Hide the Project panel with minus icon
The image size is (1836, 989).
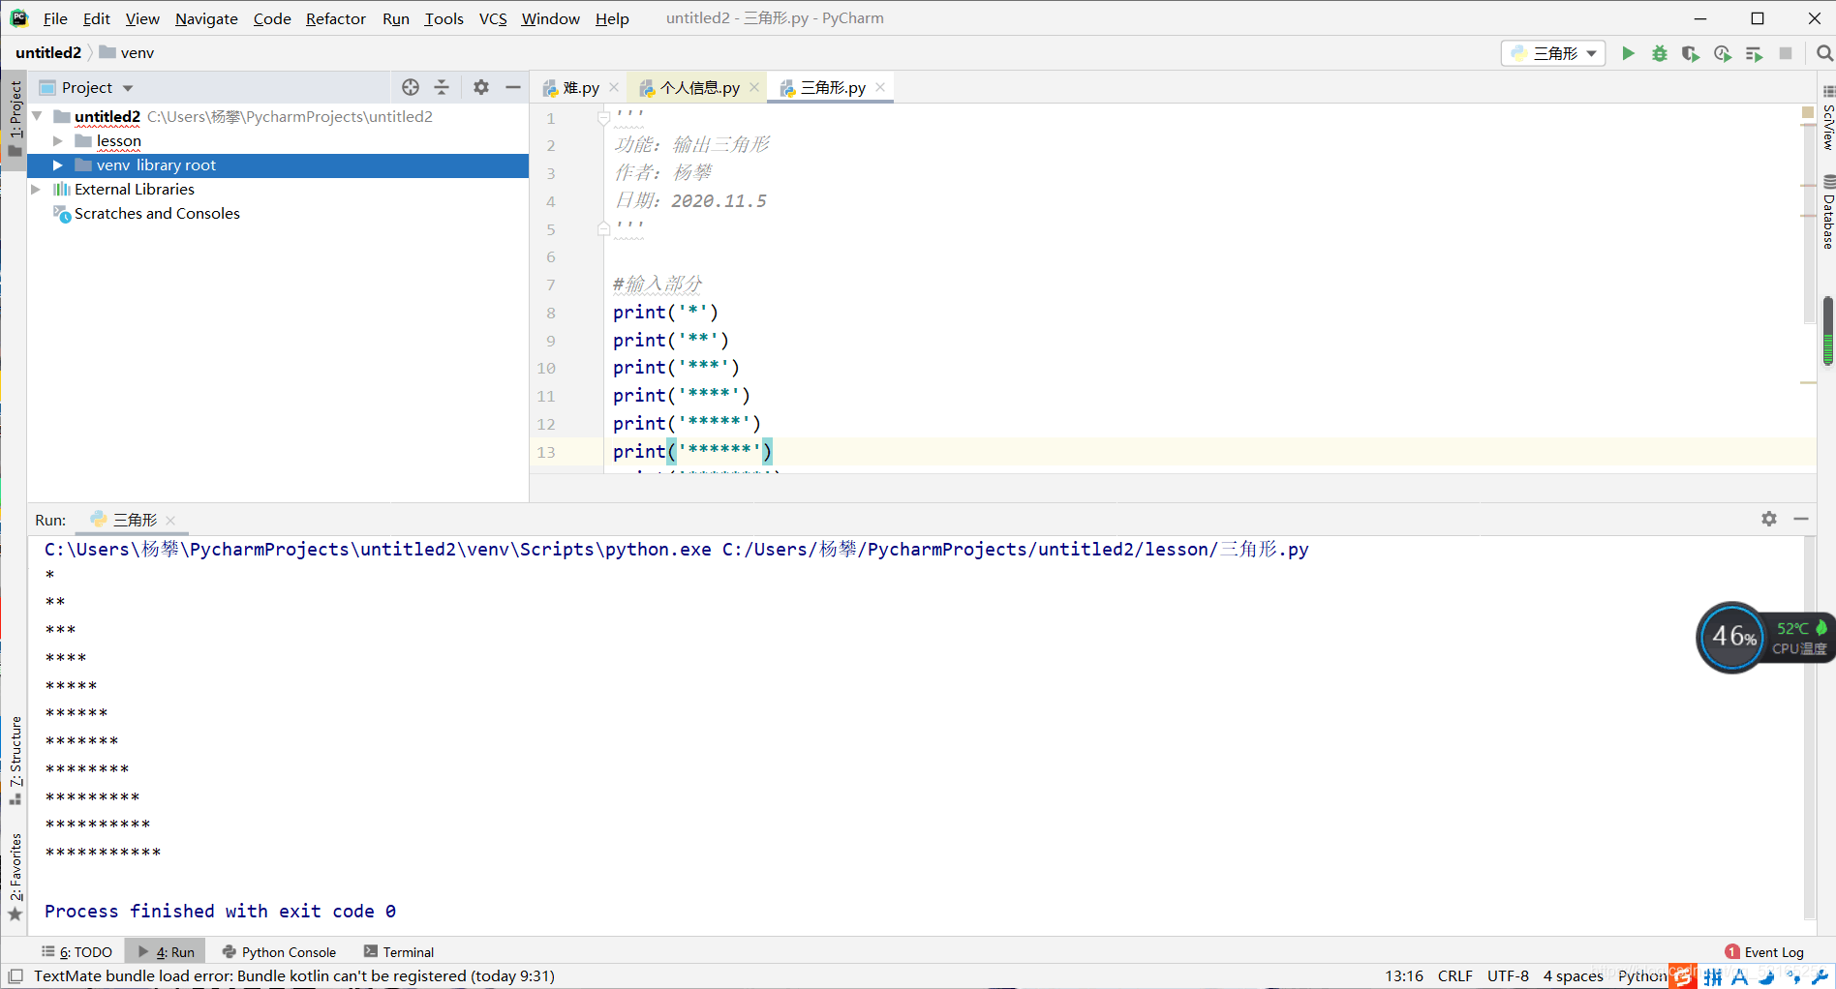tap(513, 87)
